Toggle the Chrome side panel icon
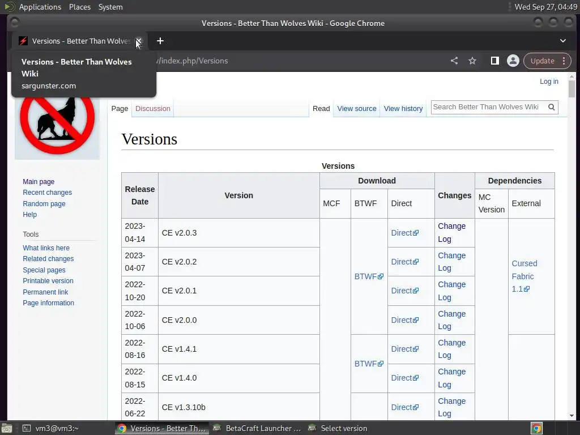 click(494, 61)
